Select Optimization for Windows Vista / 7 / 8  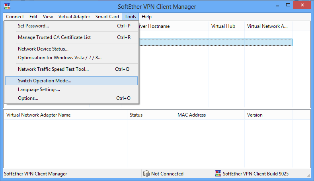click(59, 58)
